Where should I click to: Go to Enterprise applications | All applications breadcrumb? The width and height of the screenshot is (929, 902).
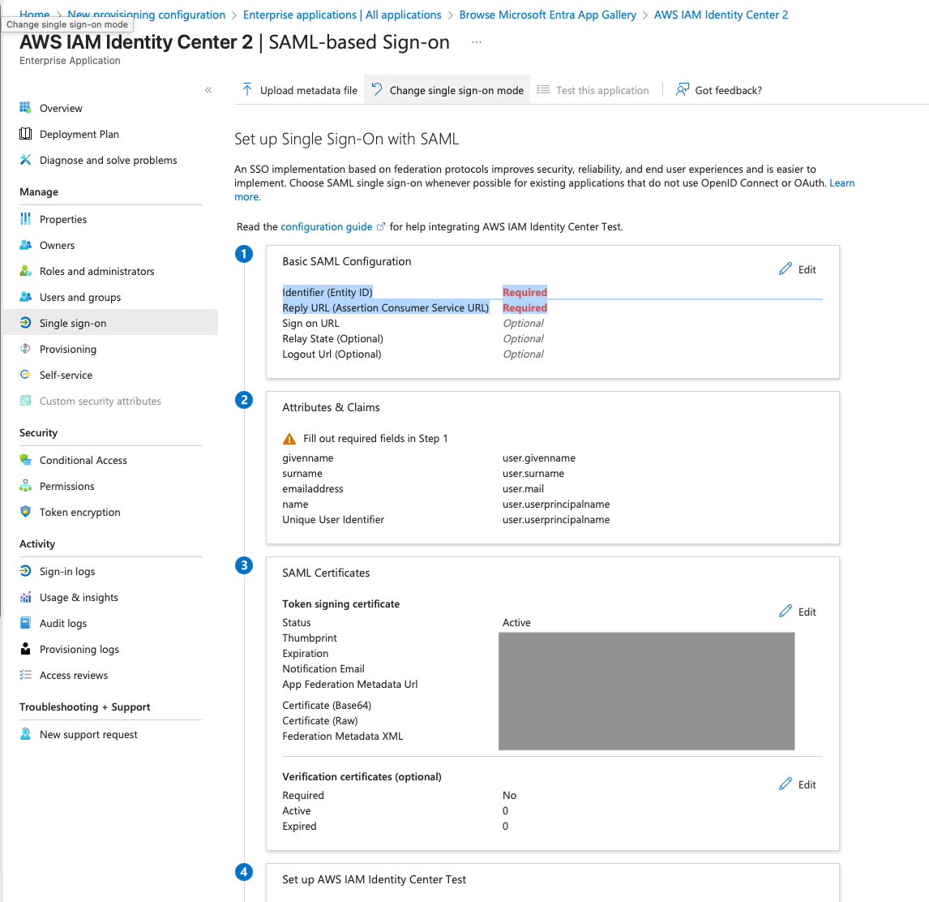point(342,15)
